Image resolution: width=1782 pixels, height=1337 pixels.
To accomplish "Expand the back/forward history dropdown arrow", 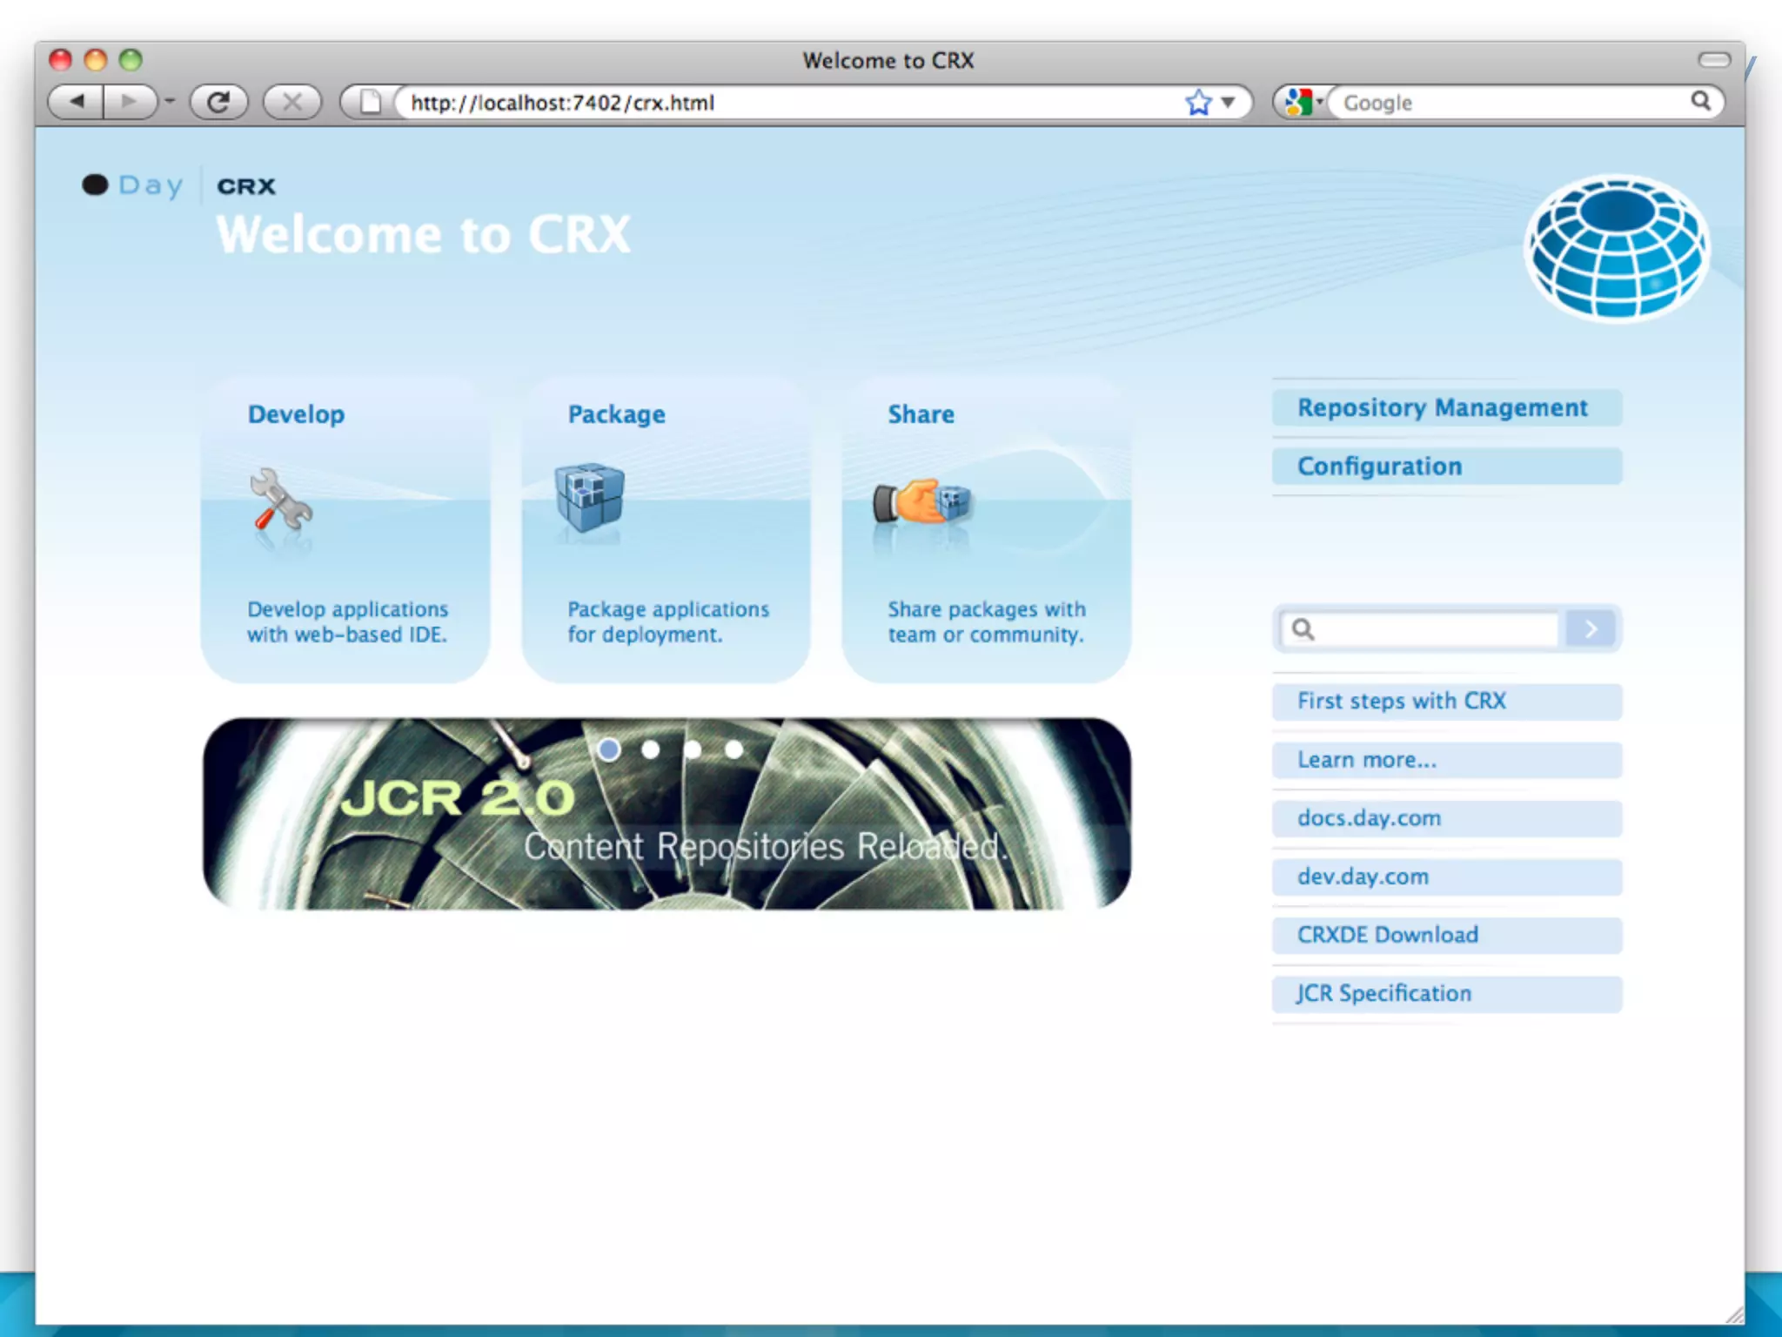I will 170,102.
